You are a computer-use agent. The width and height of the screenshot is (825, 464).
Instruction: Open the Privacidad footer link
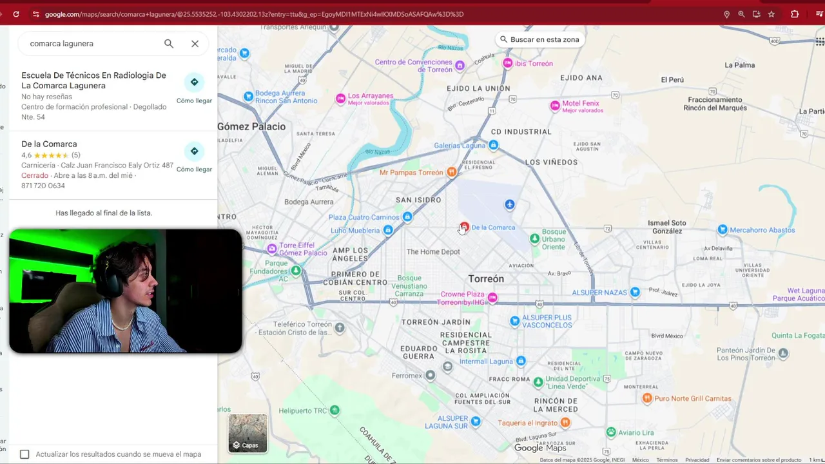[x=697, y=460]
